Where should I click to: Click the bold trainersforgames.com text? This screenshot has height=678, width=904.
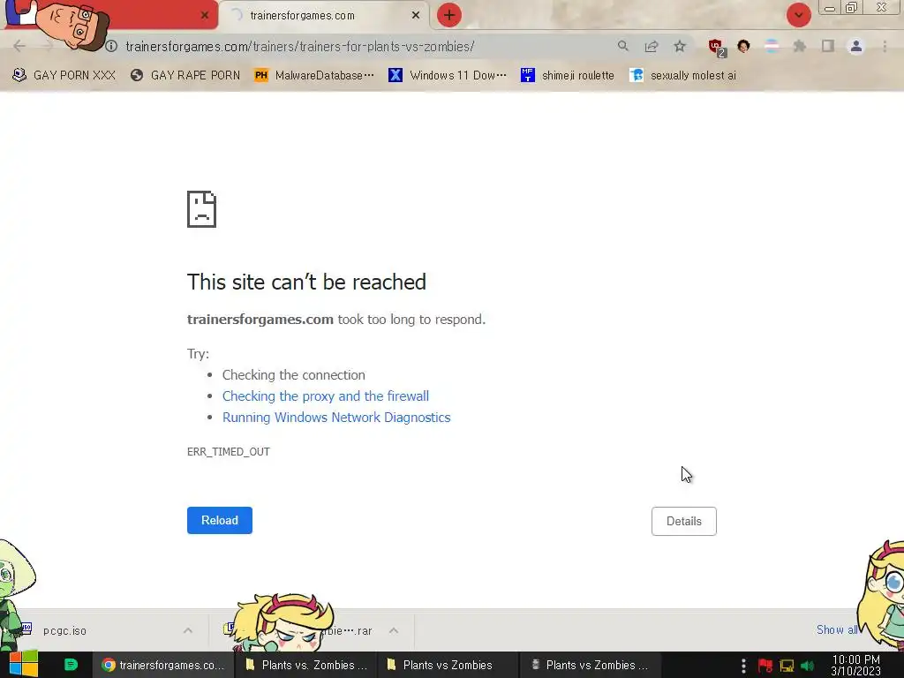point(260,320)
